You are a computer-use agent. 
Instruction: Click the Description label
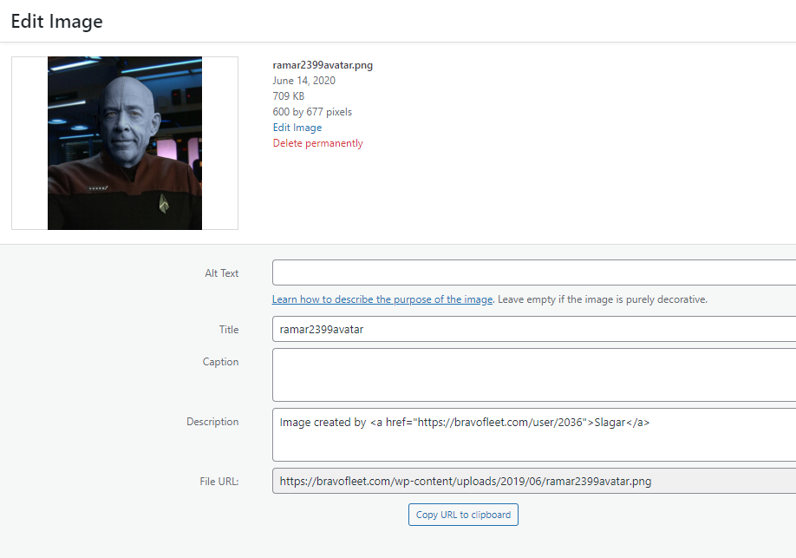click(x=212, y=422)
